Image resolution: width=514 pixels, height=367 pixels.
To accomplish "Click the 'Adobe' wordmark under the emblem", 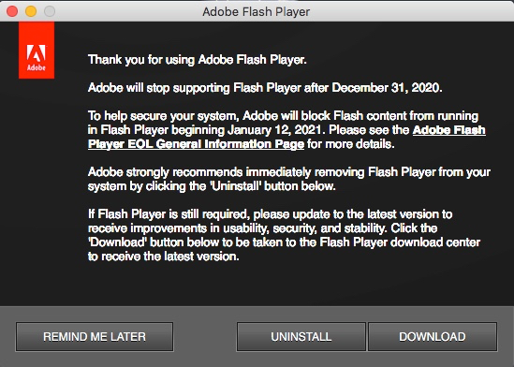I will click(x=37, y=67).
